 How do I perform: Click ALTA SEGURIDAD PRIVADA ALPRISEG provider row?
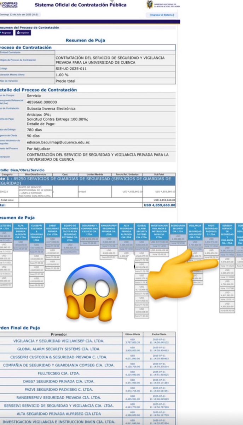point(87,414)
